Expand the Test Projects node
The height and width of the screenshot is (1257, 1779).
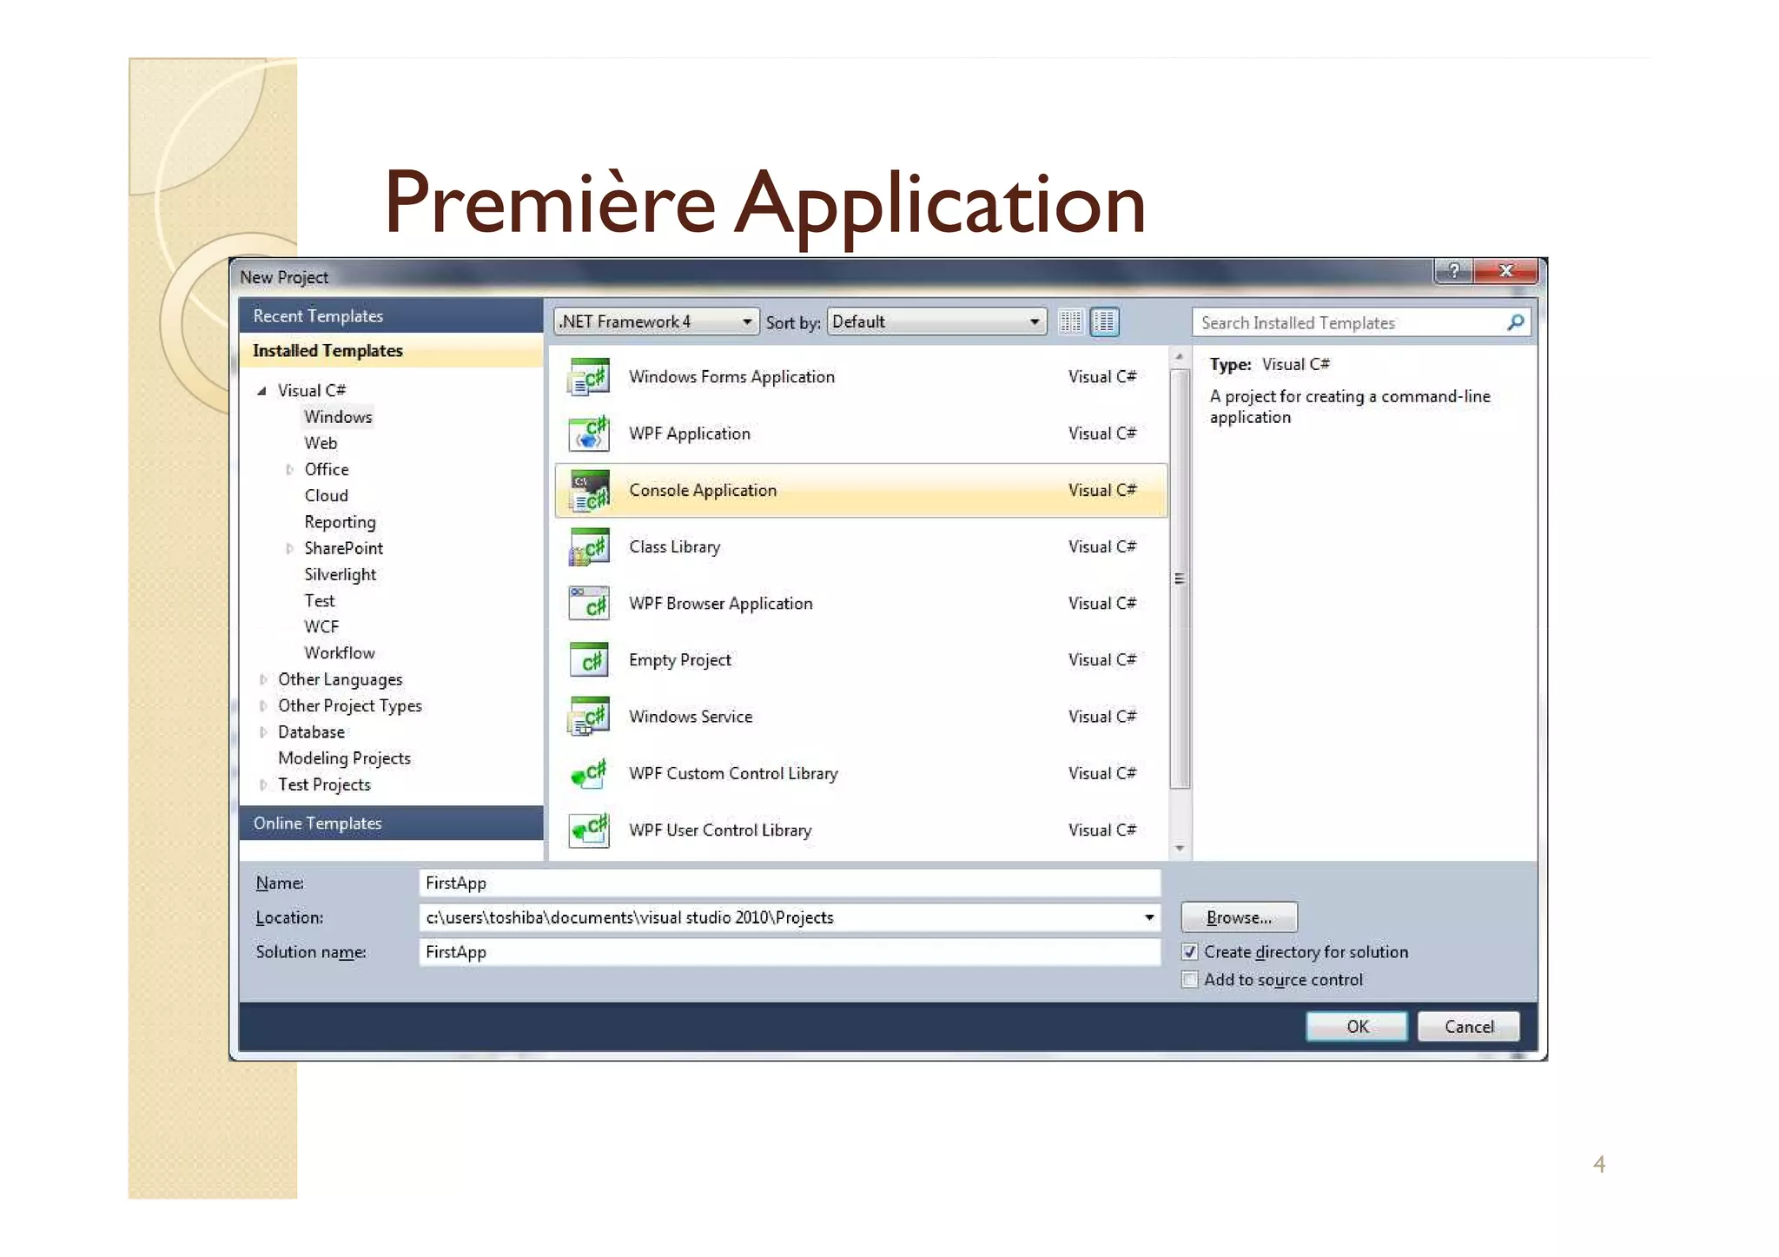click(x=263, y=785)
